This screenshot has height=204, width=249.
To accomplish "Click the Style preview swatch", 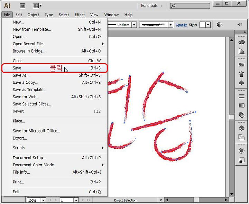I will pos(202,25).
